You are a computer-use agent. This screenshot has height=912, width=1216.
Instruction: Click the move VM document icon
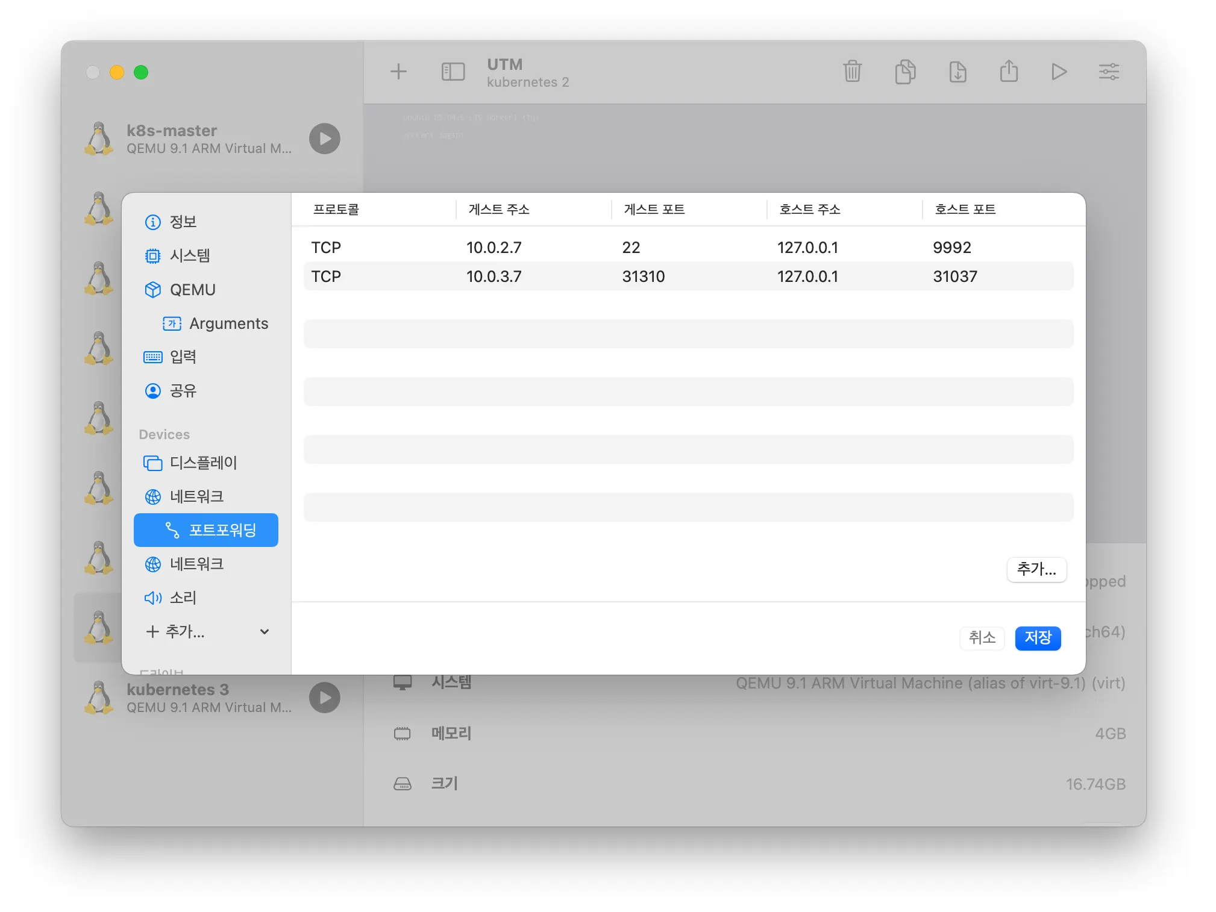pos(957,72)
